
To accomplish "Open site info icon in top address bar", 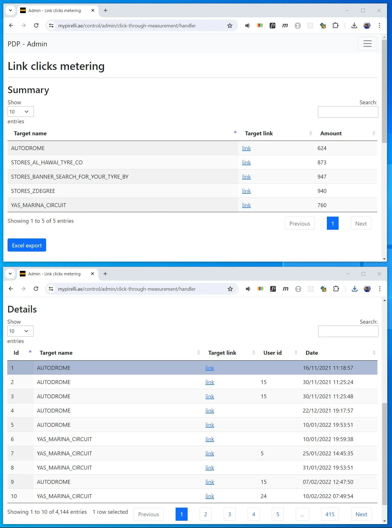I will coord(51,26).
